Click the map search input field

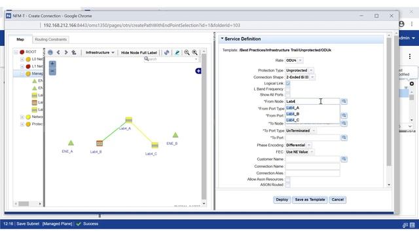click(x=172, y=59)
